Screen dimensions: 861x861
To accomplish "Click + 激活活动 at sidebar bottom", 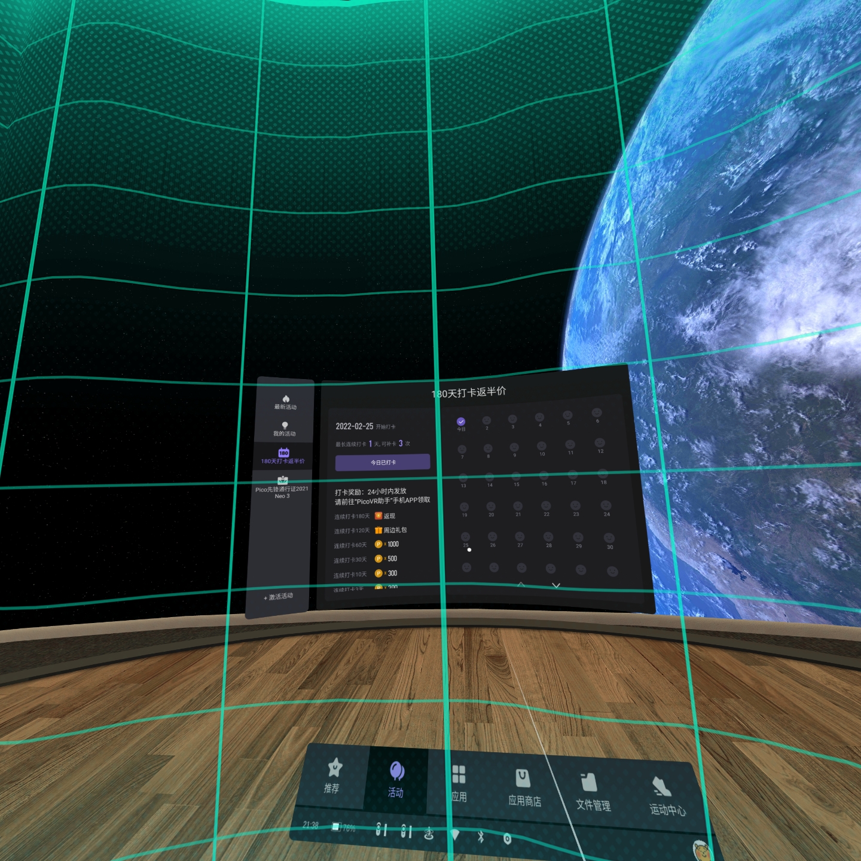I will tap(279, 597).
